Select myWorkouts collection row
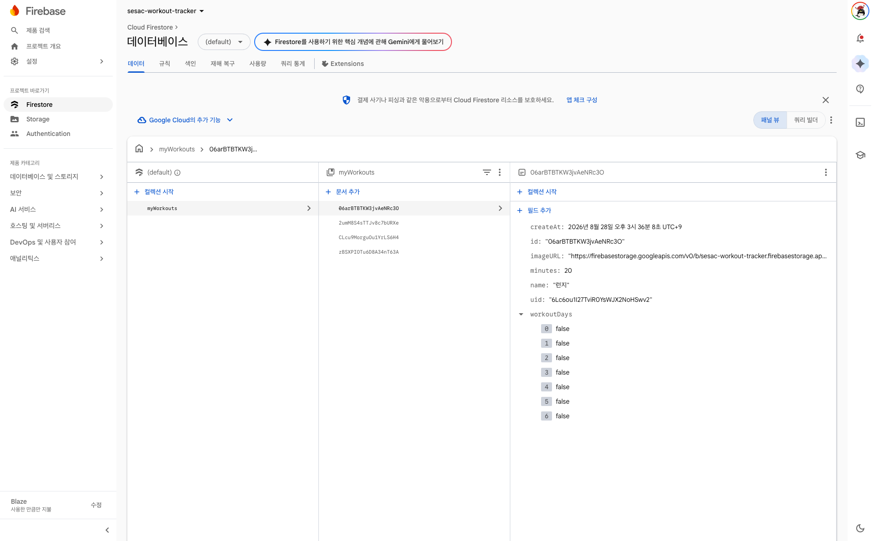 click(x=223, y=208)
